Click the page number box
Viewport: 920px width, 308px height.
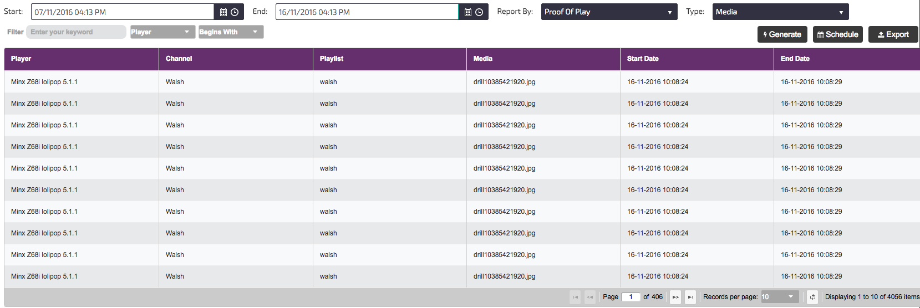tap(631, 297)
